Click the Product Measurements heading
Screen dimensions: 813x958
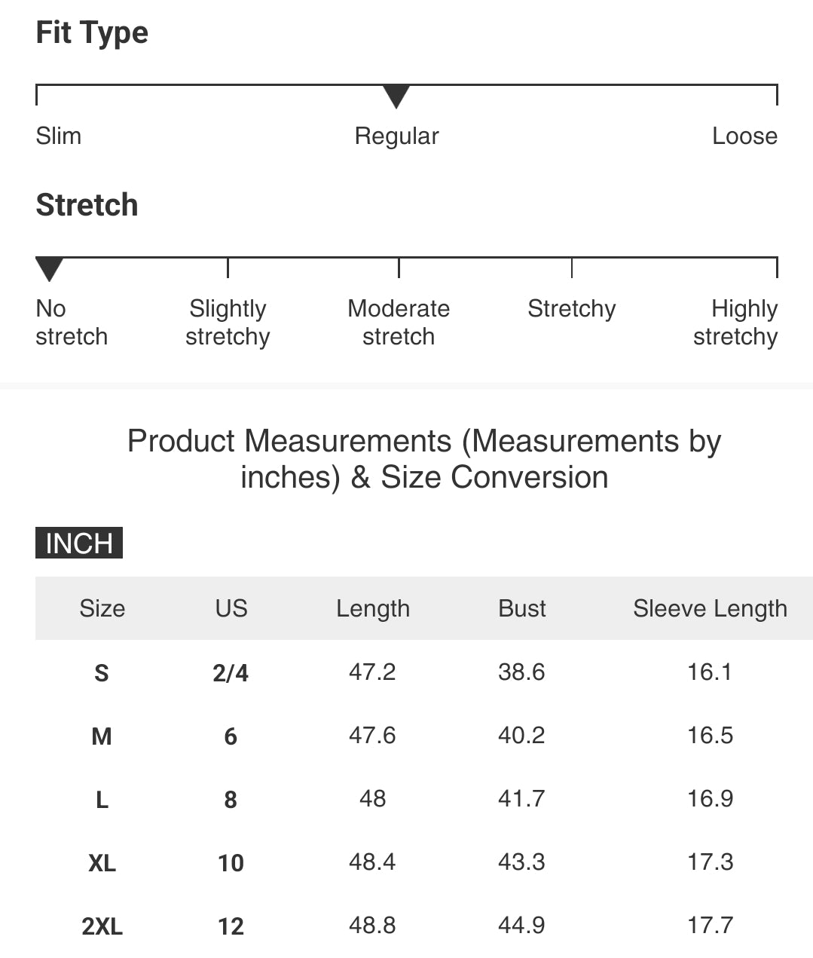(424, 459)
